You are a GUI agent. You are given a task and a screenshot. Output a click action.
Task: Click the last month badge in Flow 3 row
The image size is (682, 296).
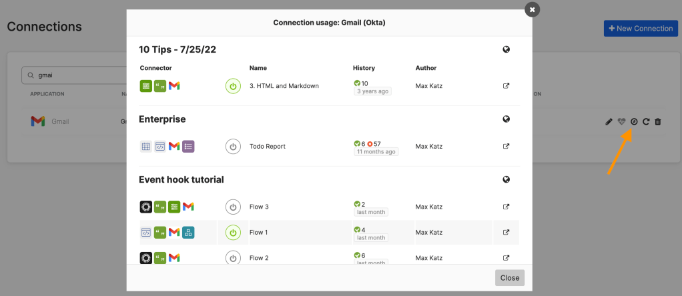click(371, 212)
